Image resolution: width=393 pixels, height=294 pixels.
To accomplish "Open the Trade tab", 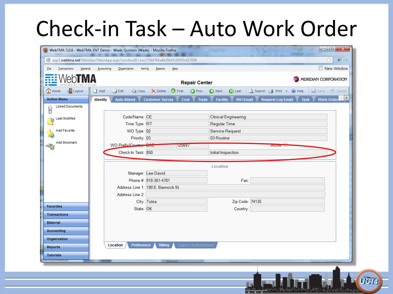I will [x=203, y=100].
